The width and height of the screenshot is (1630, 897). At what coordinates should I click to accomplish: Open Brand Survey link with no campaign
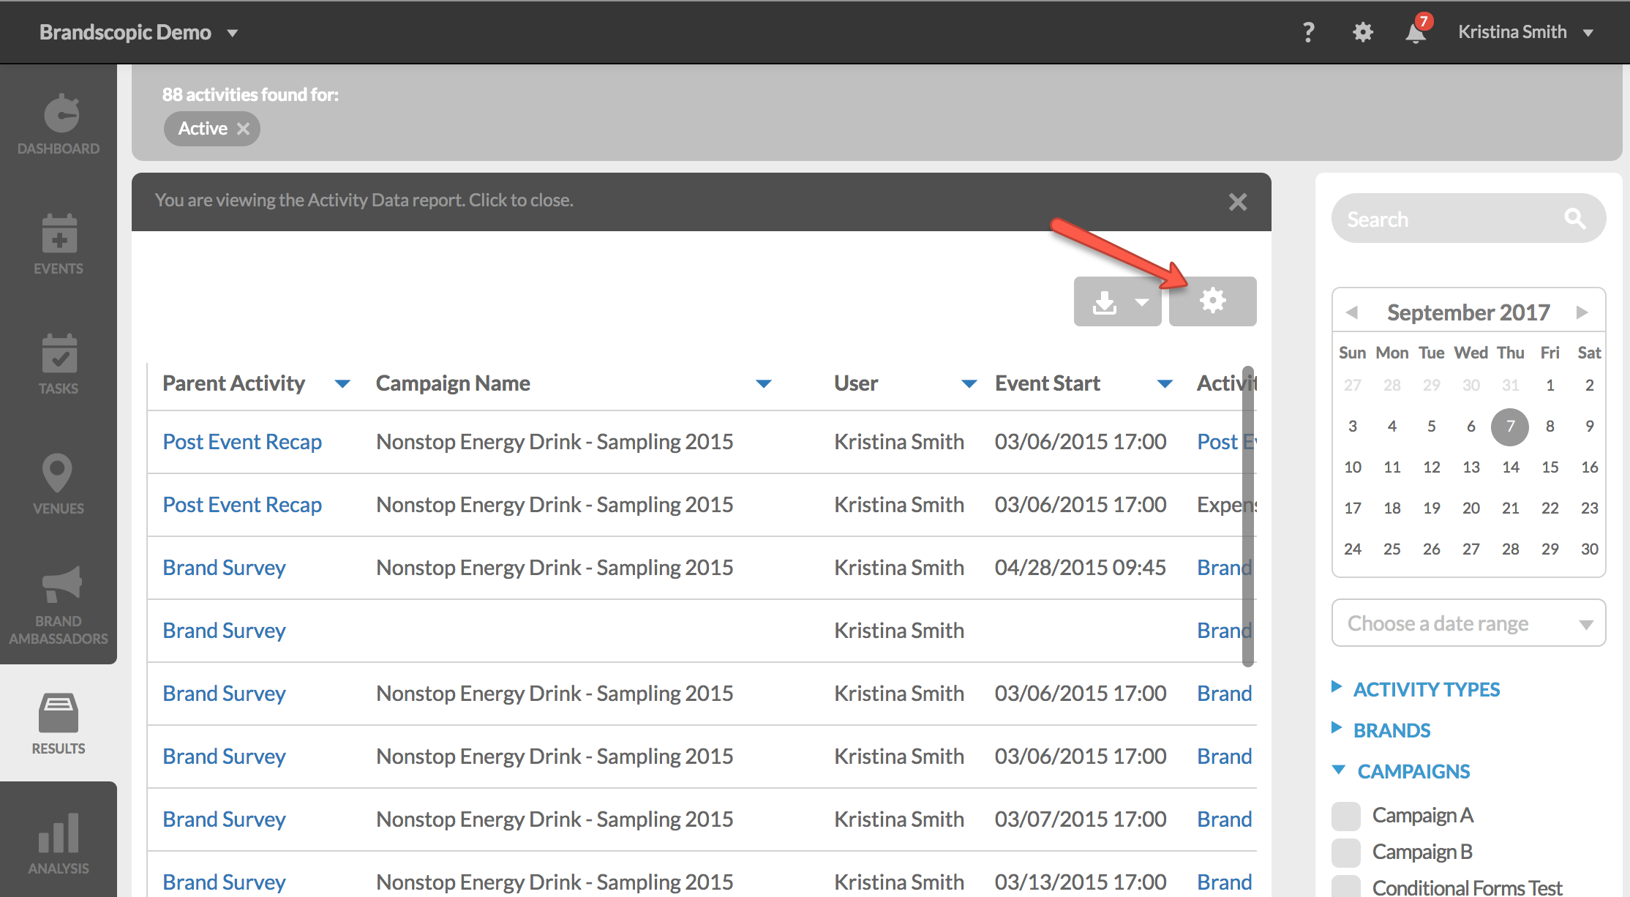pyautogui.click(x=224, y=631)
